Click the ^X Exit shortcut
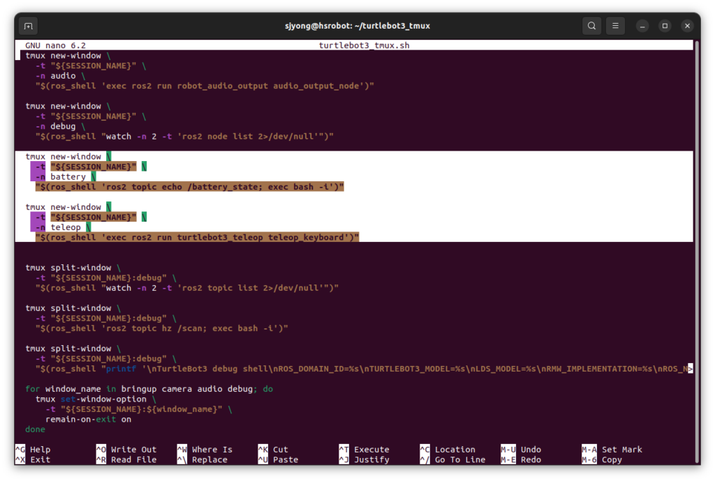Viewport: 715px width, 481px height. coord(34,459)
